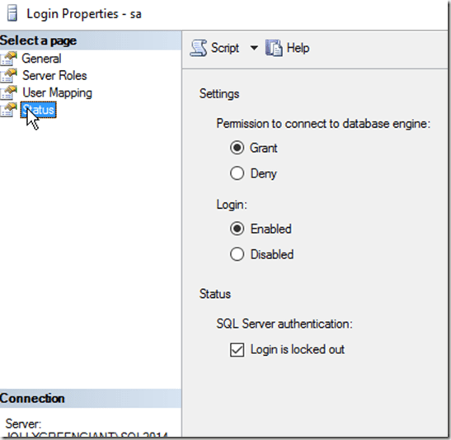Click the Server Roles page icon

pyautogui.click(x=9, y=75)
